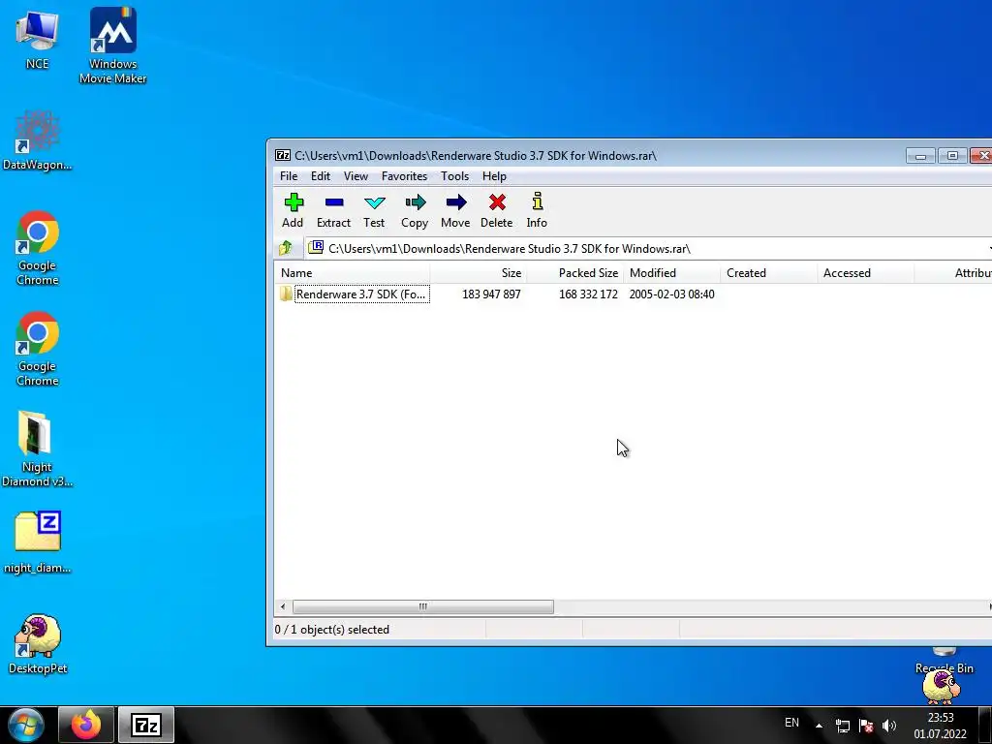The image size is (992, 744).
Task: Click the 7-Zip taskbar button
Action: click(146, 725)
